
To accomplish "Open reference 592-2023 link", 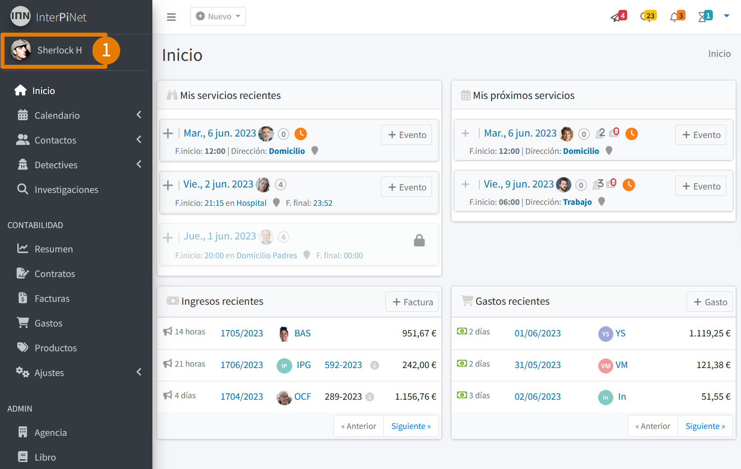I will click(343, 365).
